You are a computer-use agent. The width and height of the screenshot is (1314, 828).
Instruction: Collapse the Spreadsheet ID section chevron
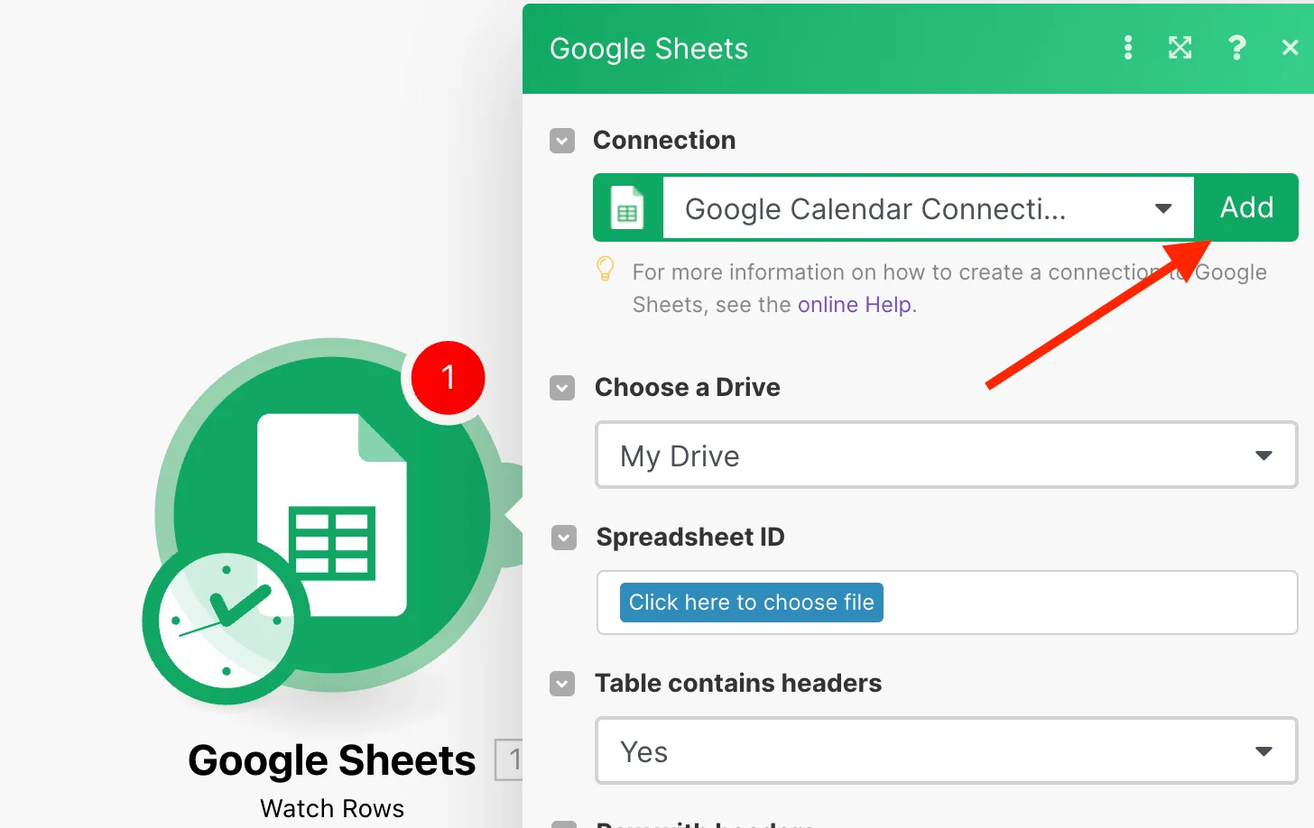[564, 538]
